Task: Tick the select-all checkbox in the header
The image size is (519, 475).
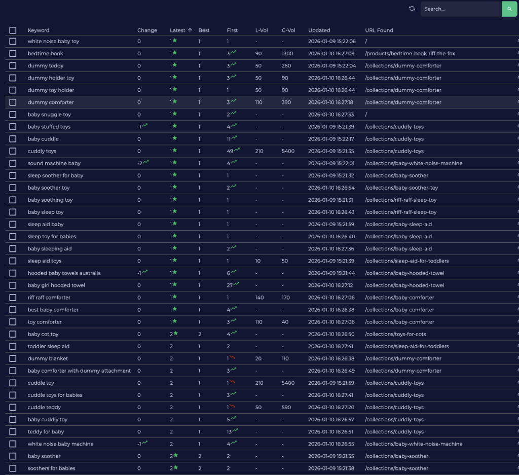Action: coord(13,30)
